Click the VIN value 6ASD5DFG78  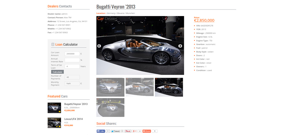(x=207, y=26)
